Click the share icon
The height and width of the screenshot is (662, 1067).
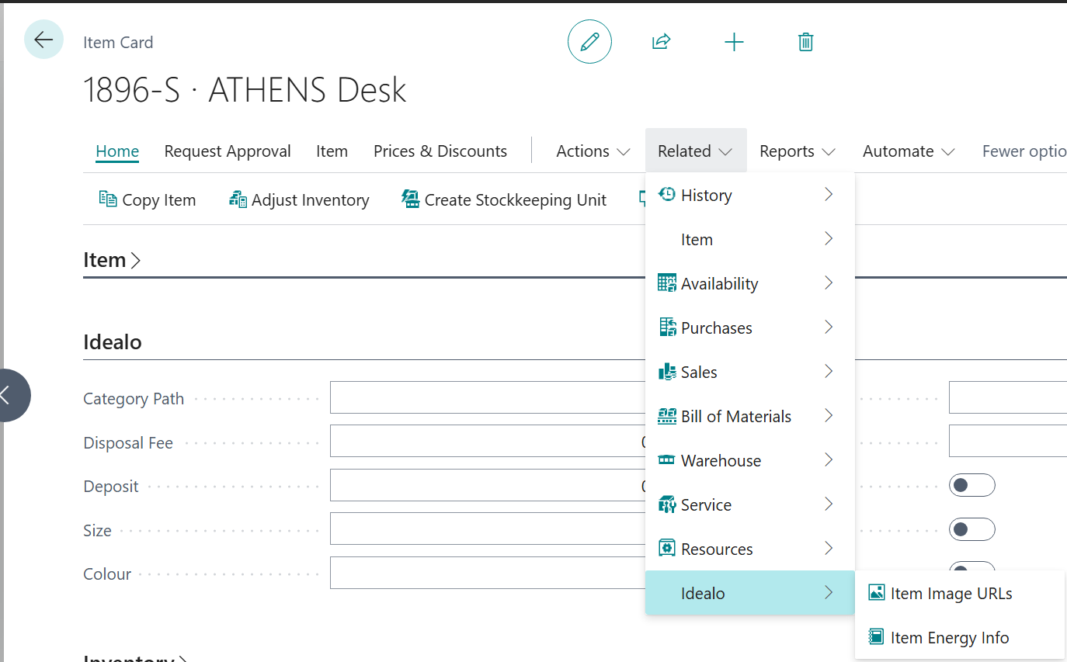point(661,42)
